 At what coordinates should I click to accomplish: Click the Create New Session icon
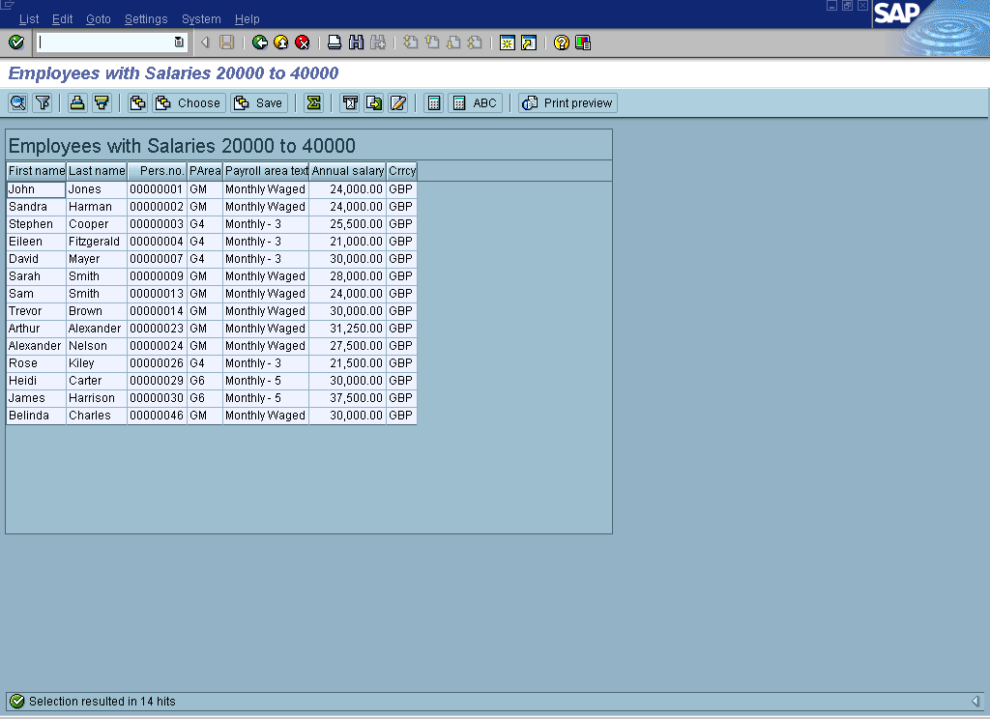pos(507,43)
